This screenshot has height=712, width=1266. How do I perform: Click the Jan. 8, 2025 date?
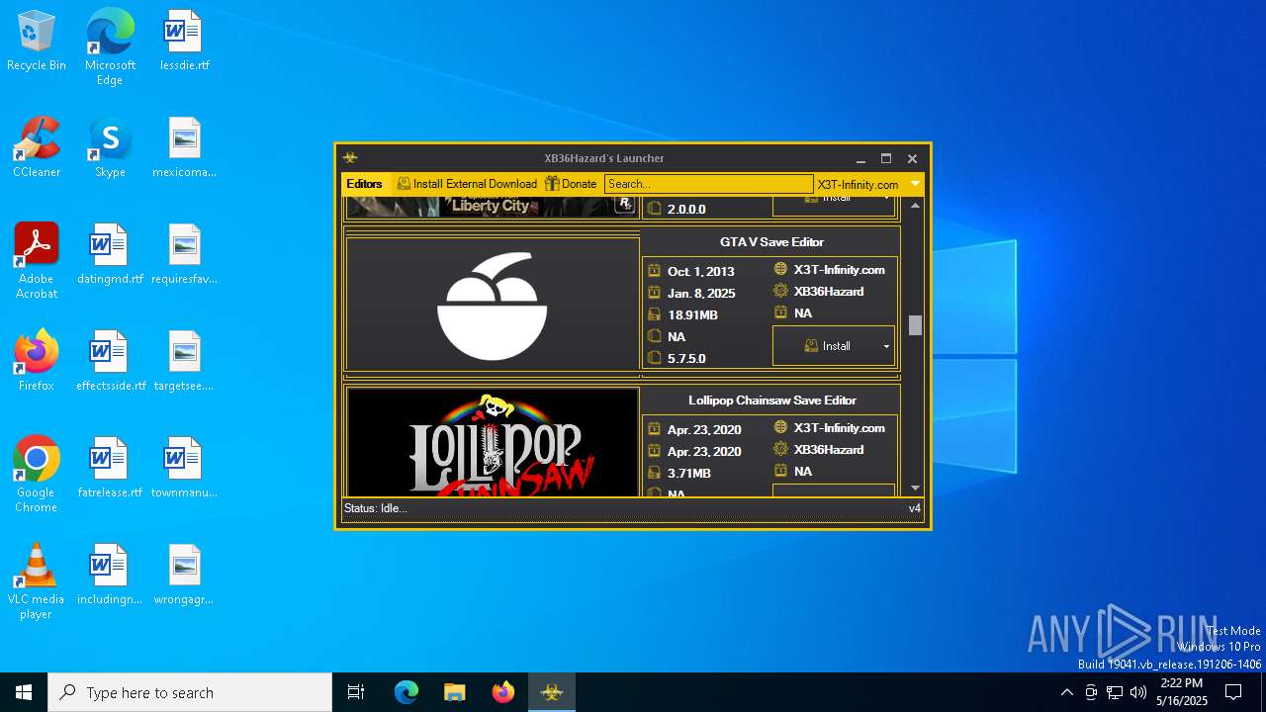[700, 294]
